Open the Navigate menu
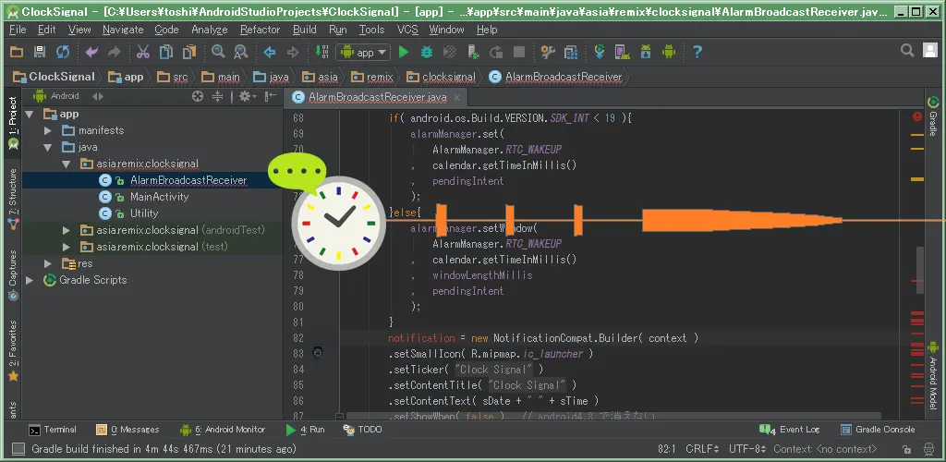Image resolution: width=946 pixels, height=462 pixels. tap(123, 30)
